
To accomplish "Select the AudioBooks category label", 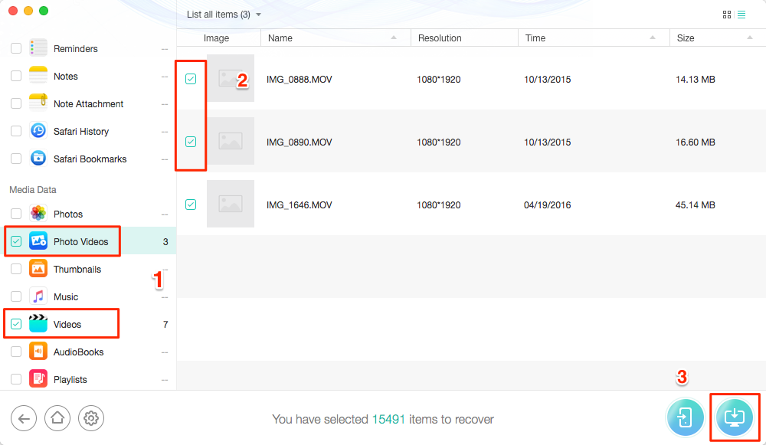I will (78, 352).
